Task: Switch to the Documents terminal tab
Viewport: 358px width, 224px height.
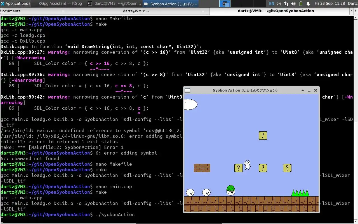Action: click(35, 11)
